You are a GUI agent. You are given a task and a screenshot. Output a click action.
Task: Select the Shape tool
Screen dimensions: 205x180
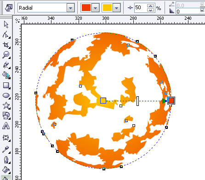(x=6, y=35)
